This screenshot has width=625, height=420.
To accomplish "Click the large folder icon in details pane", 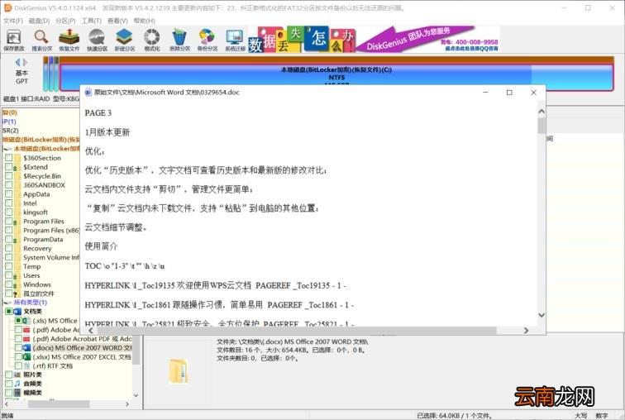I will [179, 371].
